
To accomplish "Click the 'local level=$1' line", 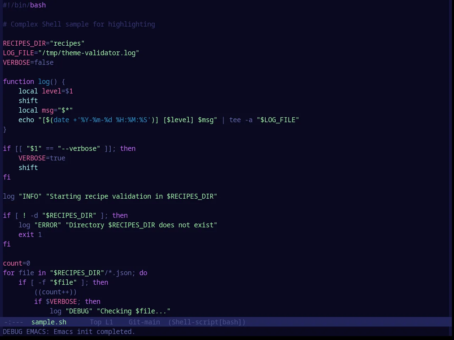I will click(x=46, y=91).
